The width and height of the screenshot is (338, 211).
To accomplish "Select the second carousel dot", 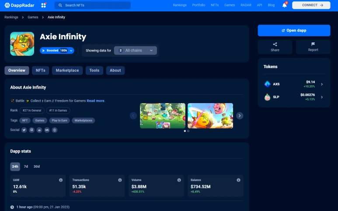I will (x=188, y=131).
